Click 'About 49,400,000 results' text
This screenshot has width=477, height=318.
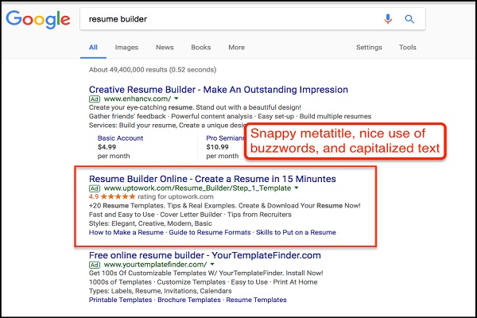tap(153, 70)
